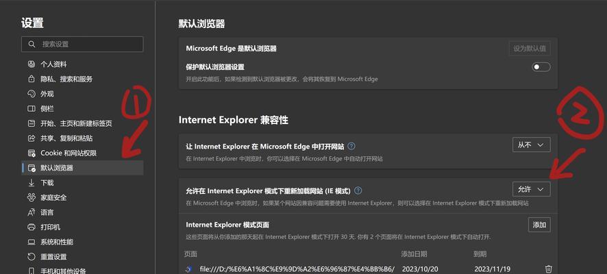Go to 外观 settings

tap(82, 94)
